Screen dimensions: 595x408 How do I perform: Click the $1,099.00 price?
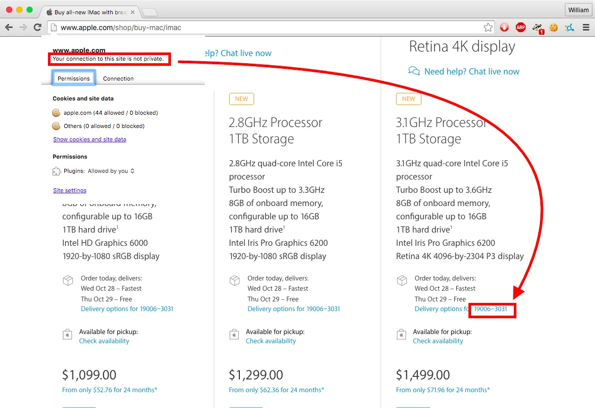pyautogui.click(x=89, y=375)
